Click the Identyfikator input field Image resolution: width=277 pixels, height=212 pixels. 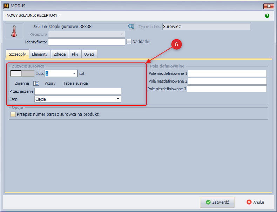(x=86, y=42)
